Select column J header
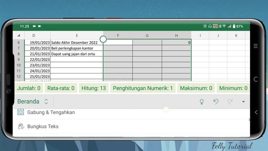Screen dimensions: 268x151 tap(218, 35)
